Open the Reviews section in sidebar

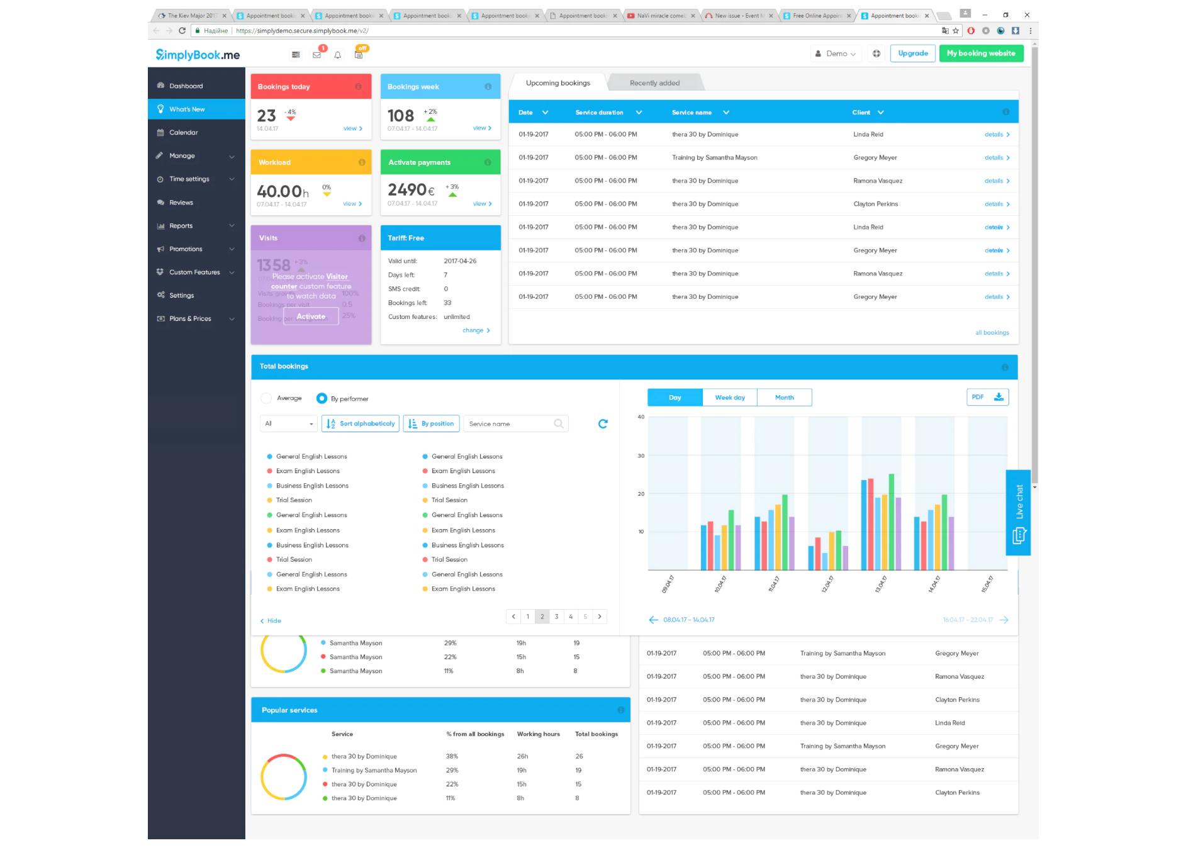[181, 202]
